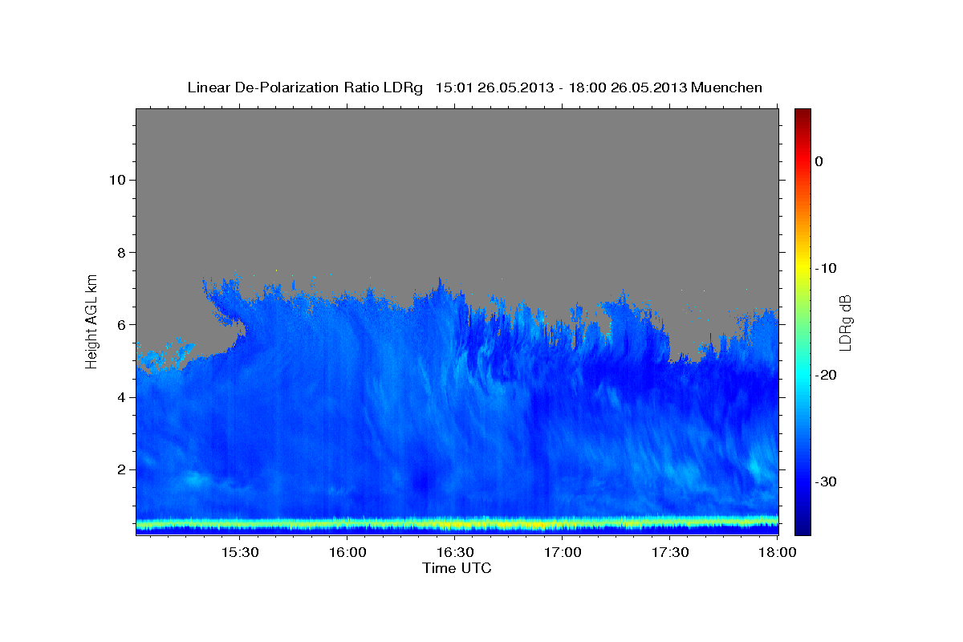
Task: Select the 16:30 time tick label
Action: tap(455, 553)
